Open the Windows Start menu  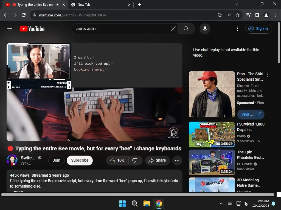pos(123,203)
